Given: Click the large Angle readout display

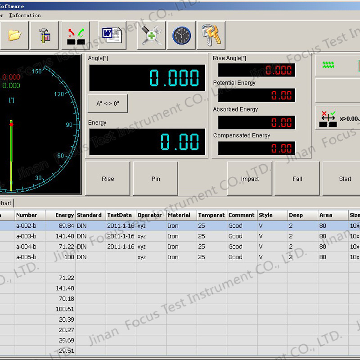Looking at the screenshot, I should tap(147, 78).
